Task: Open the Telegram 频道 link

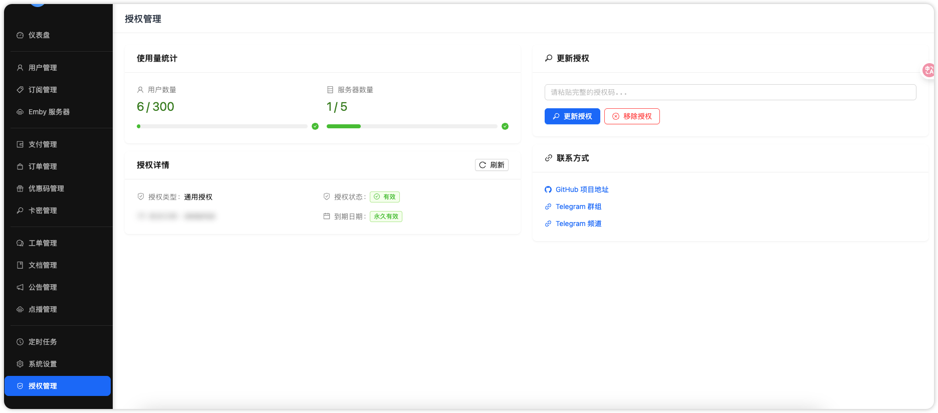Action: (578, 224)
